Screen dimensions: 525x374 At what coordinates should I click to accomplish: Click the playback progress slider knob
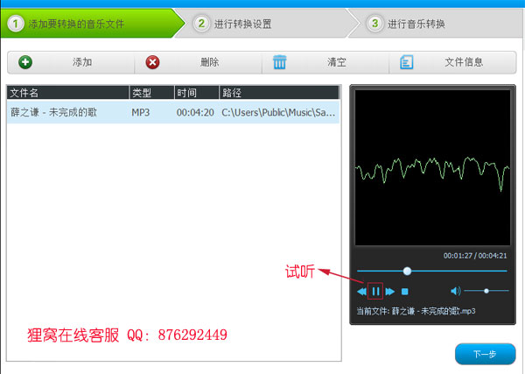(407, 271)
